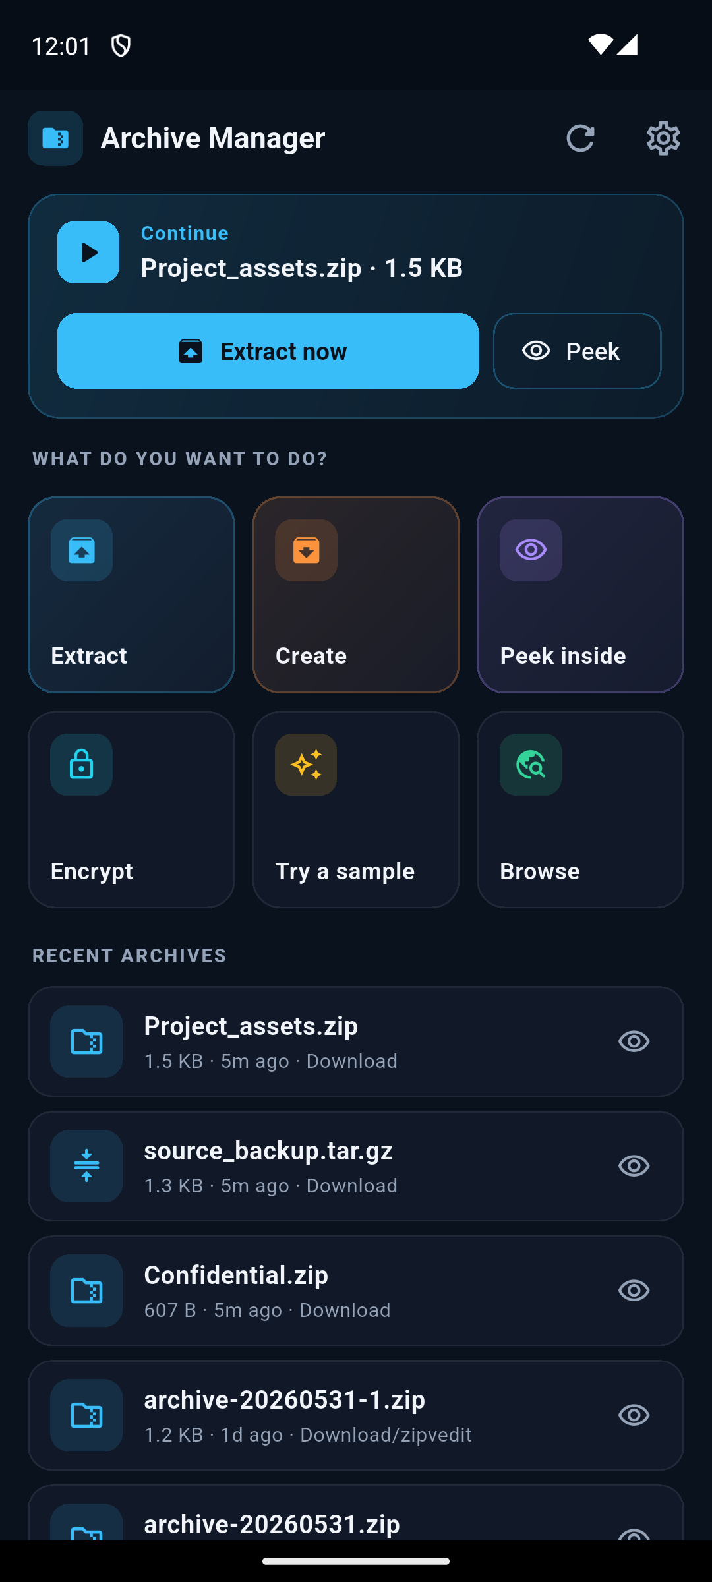Tap the Archive Manager app logo icon

pyautogui.click(x=55, y=138)
